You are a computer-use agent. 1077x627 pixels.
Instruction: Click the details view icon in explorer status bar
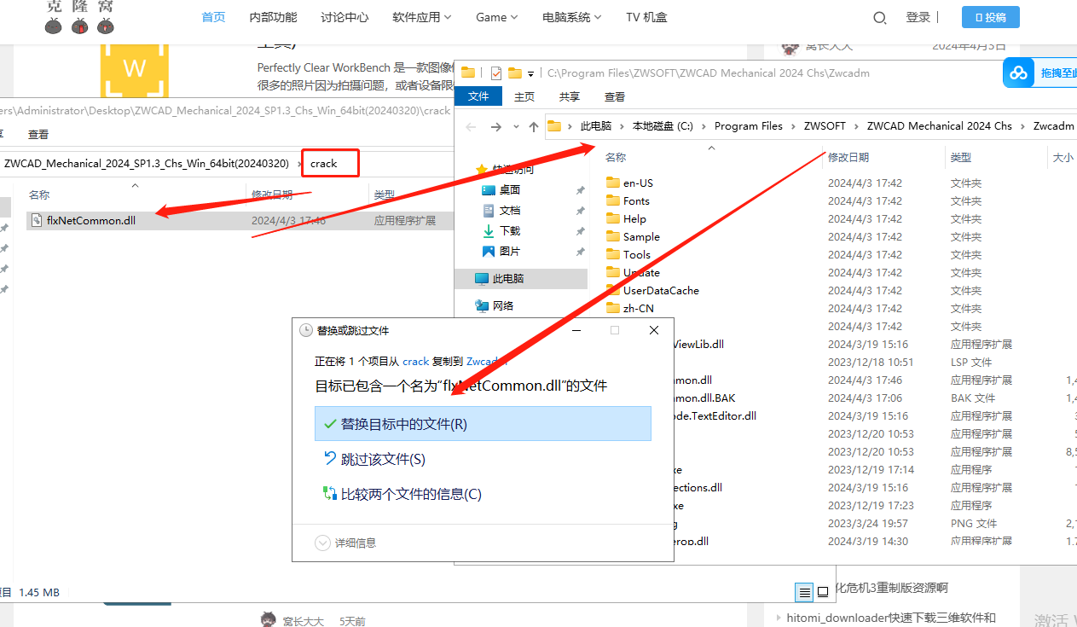click(x=804, y=592)
